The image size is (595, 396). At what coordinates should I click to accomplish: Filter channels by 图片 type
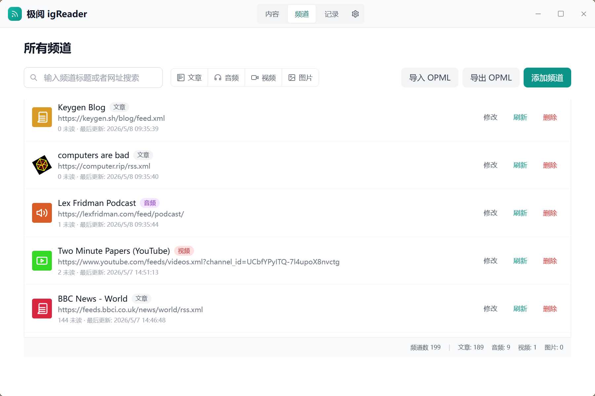(300, 78)
